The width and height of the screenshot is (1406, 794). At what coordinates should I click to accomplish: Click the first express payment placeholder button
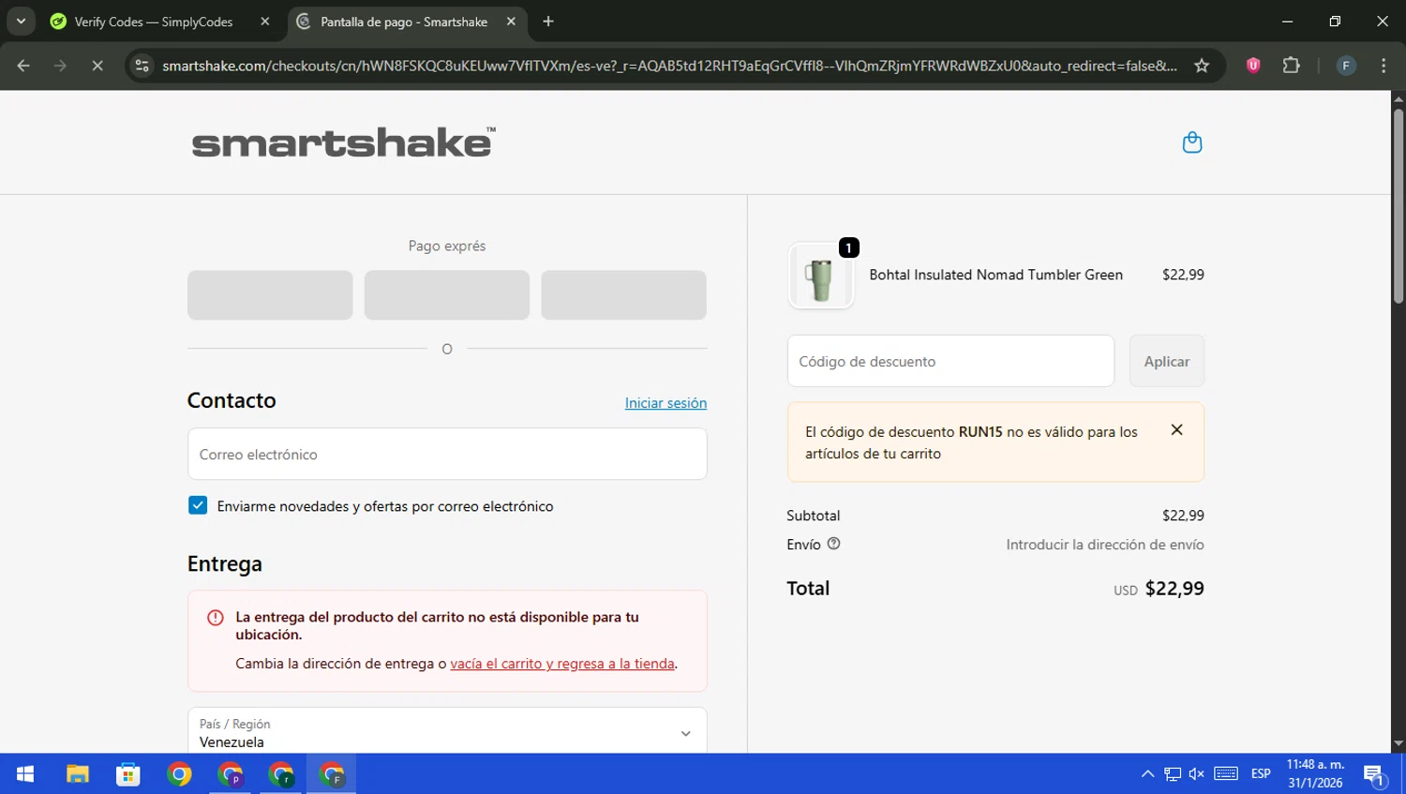tap(270, 295)
